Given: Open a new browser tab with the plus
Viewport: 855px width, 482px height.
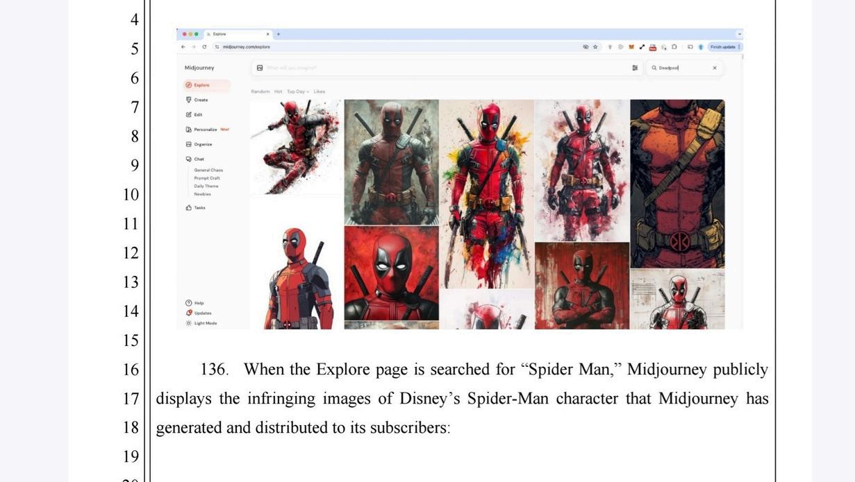Looking at the screenshot, I should pos(279,34).
